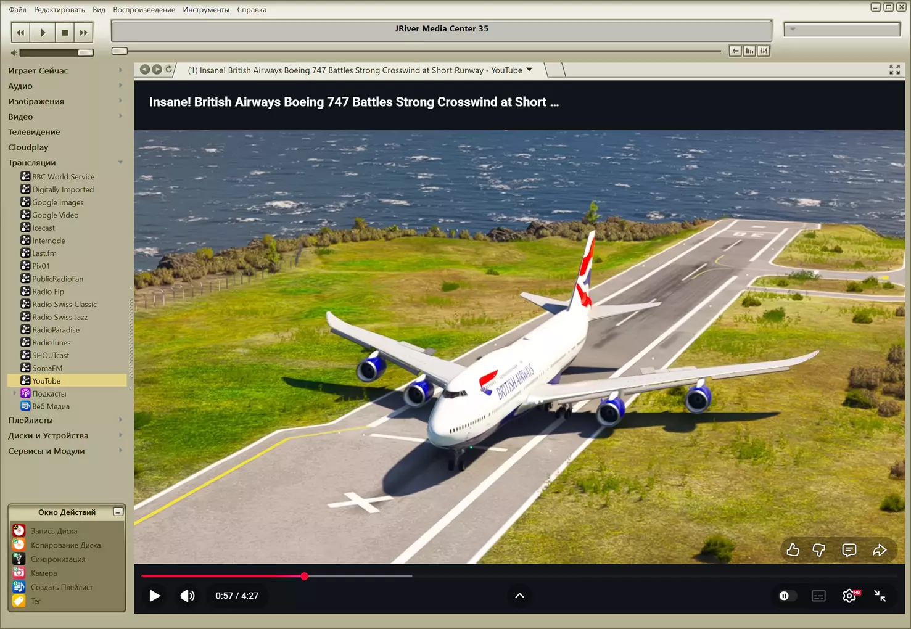Viewport: 911px width, 629px height.
Task: Open the spectrum visualizer bars button
Action: (x=749, y=51)
